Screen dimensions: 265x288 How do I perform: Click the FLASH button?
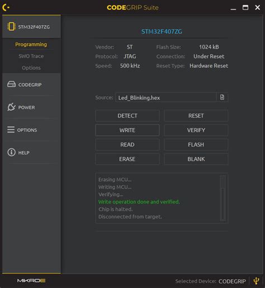(196, 145)
